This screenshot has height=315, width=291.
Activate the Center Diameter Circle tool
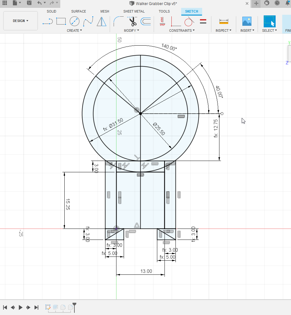(x=74, y=21)
